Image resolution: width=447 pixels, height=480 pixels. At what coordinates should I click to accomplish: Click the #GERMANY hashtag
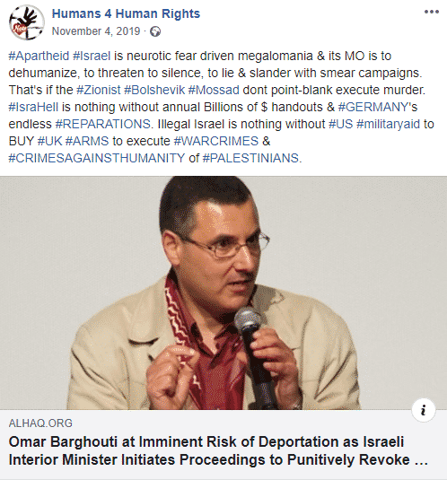(373, 107)
